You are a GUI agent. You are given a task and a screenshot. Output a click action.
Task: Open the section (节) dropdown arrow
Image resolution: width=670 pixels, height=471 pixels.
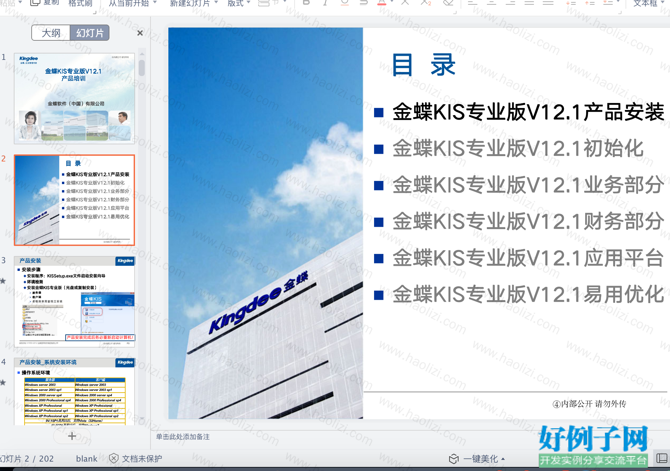click(x=285, y=2)
